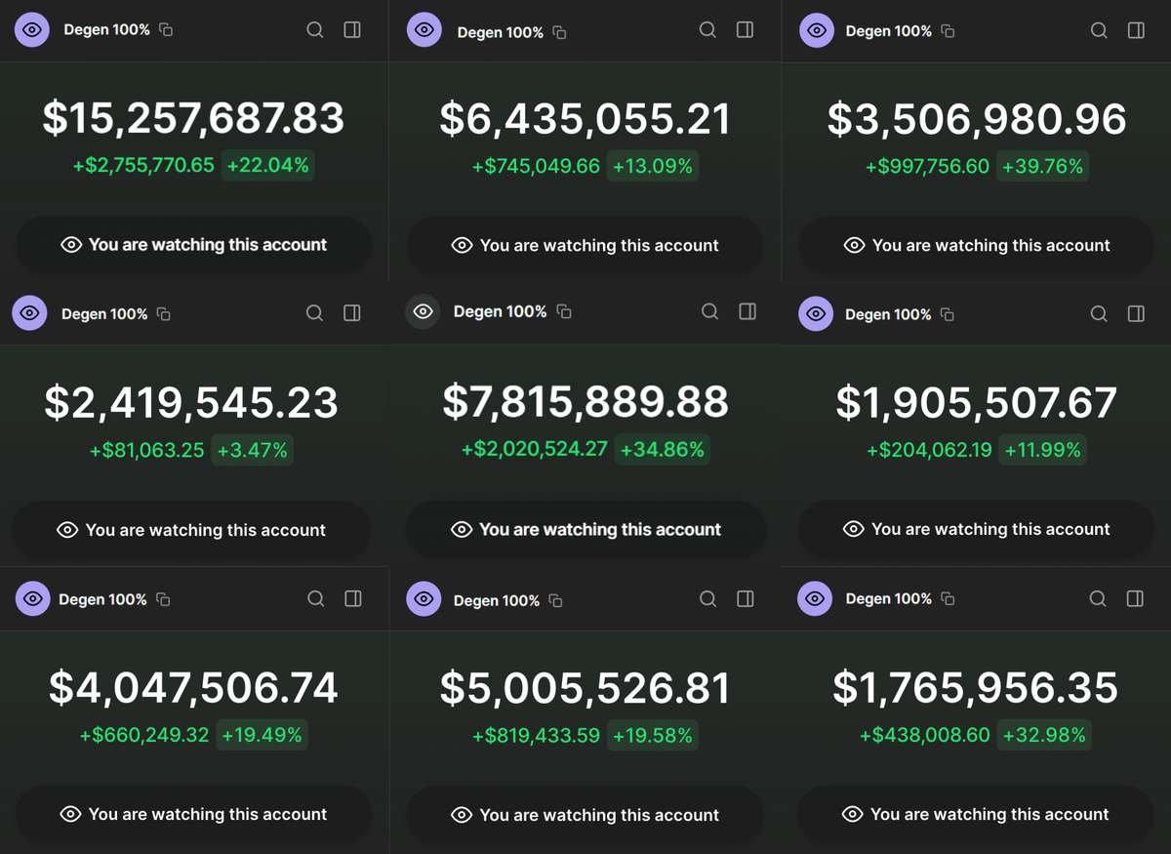The width and height of the screenshot is (1171, 854).
Task: Search in the $5,005,526.81 card
Action: (708, 598)
